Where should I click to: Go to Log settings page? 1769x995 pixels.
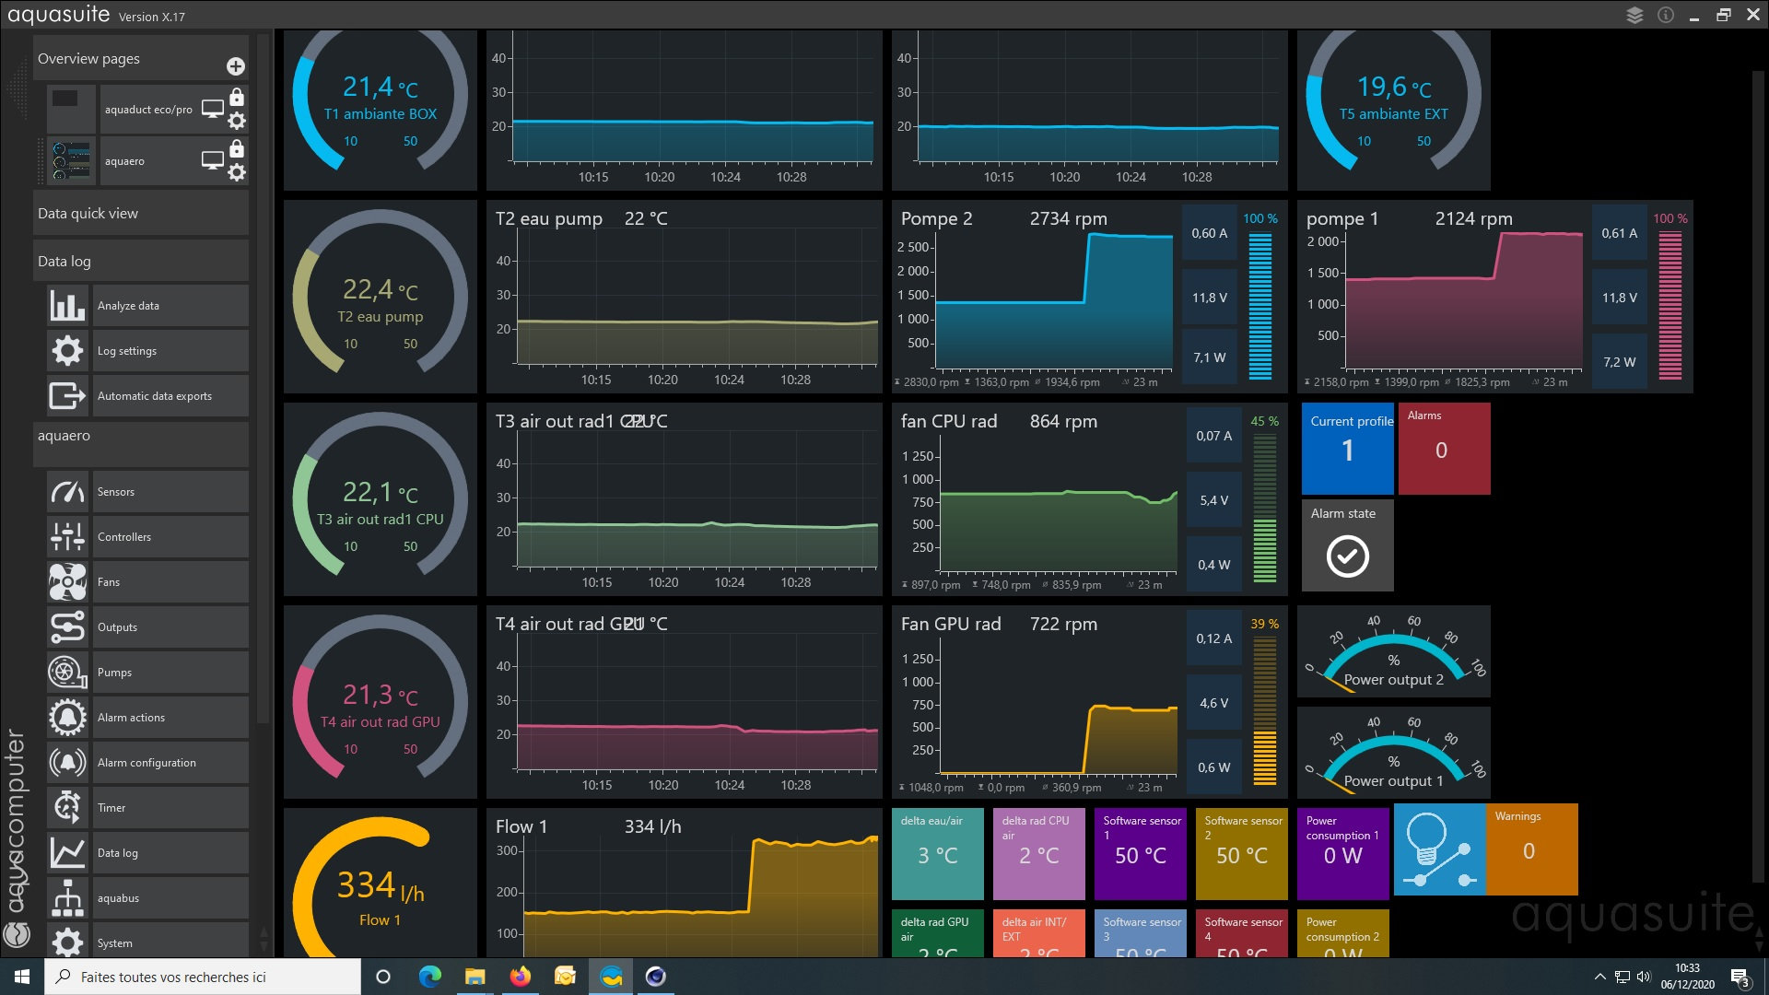click(170, 351)
